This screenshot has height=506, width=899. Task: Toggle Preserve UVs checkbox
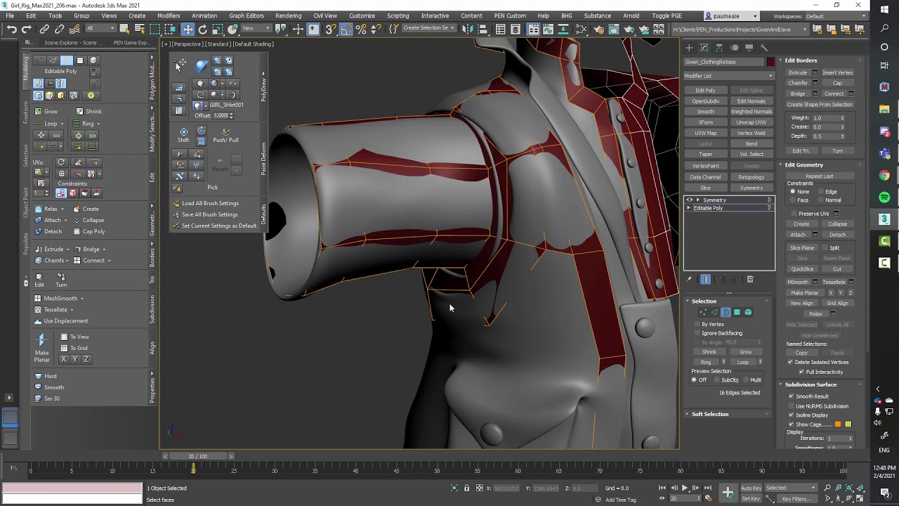point(793,214)
